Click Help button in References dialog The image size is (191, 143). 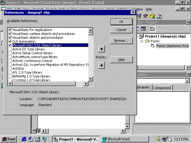click(x=121, y=60)
